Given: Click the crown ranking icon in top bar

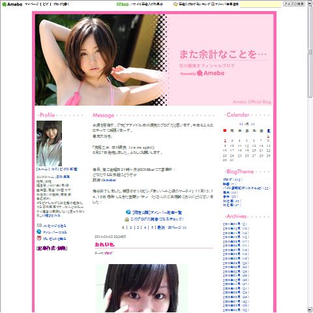Looking at the screenshot, I should pos(175,4).
